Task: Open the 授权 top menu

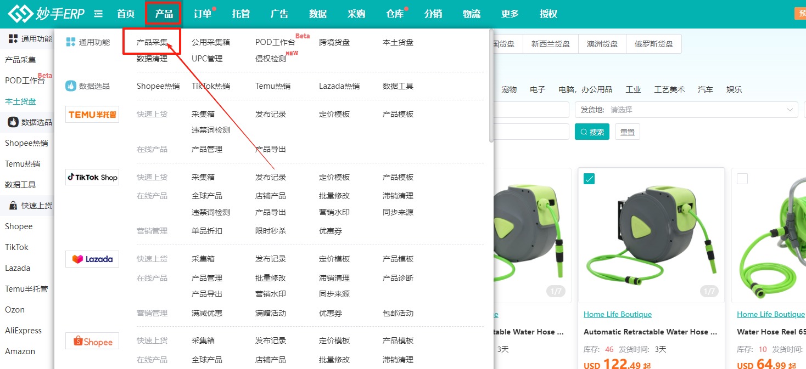Action: point(548,14)
